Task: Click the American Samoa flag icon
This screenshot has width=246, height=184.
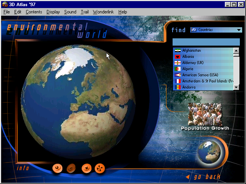Action: [178, 75]
